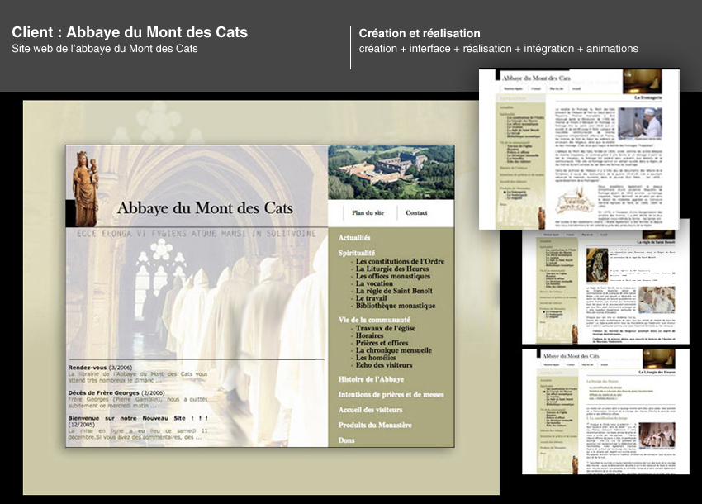702x504 pixels.
Task: Click Les homélies menu entry
Action: [x=376, y=358]
